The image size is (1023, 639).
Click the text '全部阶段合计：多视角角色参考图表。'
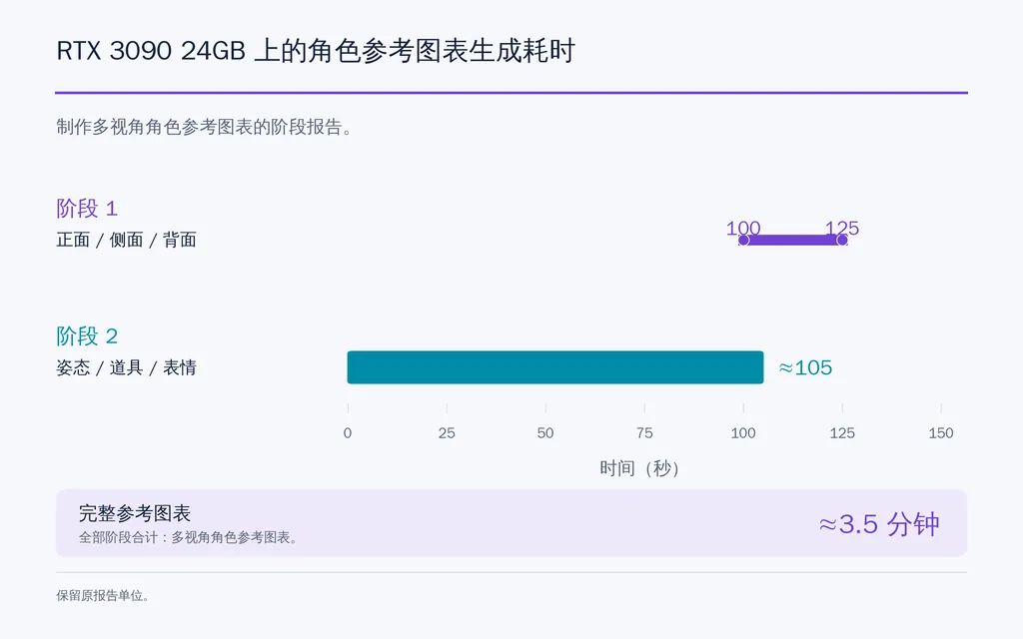click(x=188, y=537)
